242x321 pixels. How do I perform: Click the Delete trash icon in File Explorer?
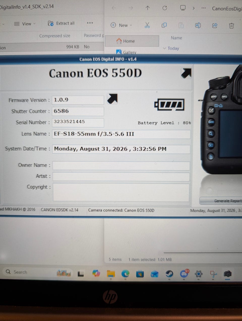point(231,25)
